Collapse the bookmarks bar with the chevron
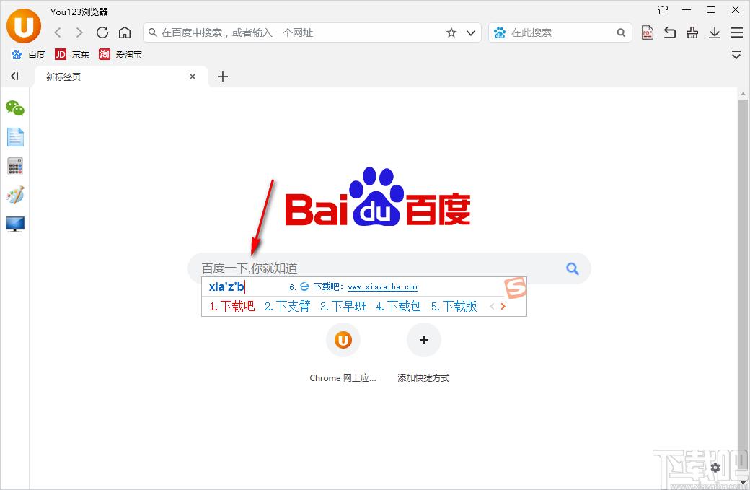750x490 pixels. click(736, 55)
